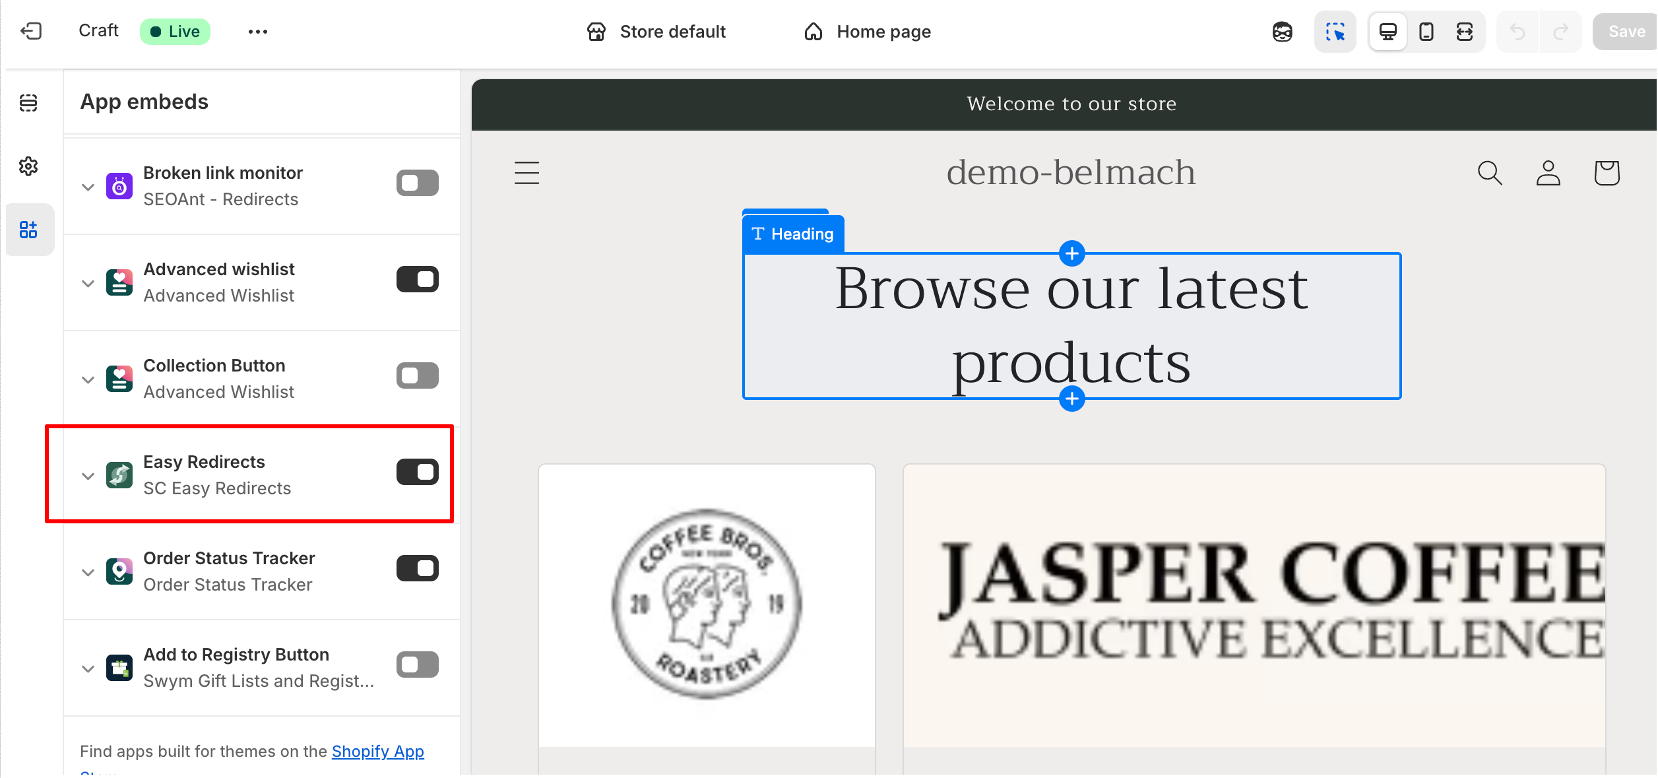Click the exit editor icon
The width and height of the screenshot is (1658, 778).
coord(31,31)
